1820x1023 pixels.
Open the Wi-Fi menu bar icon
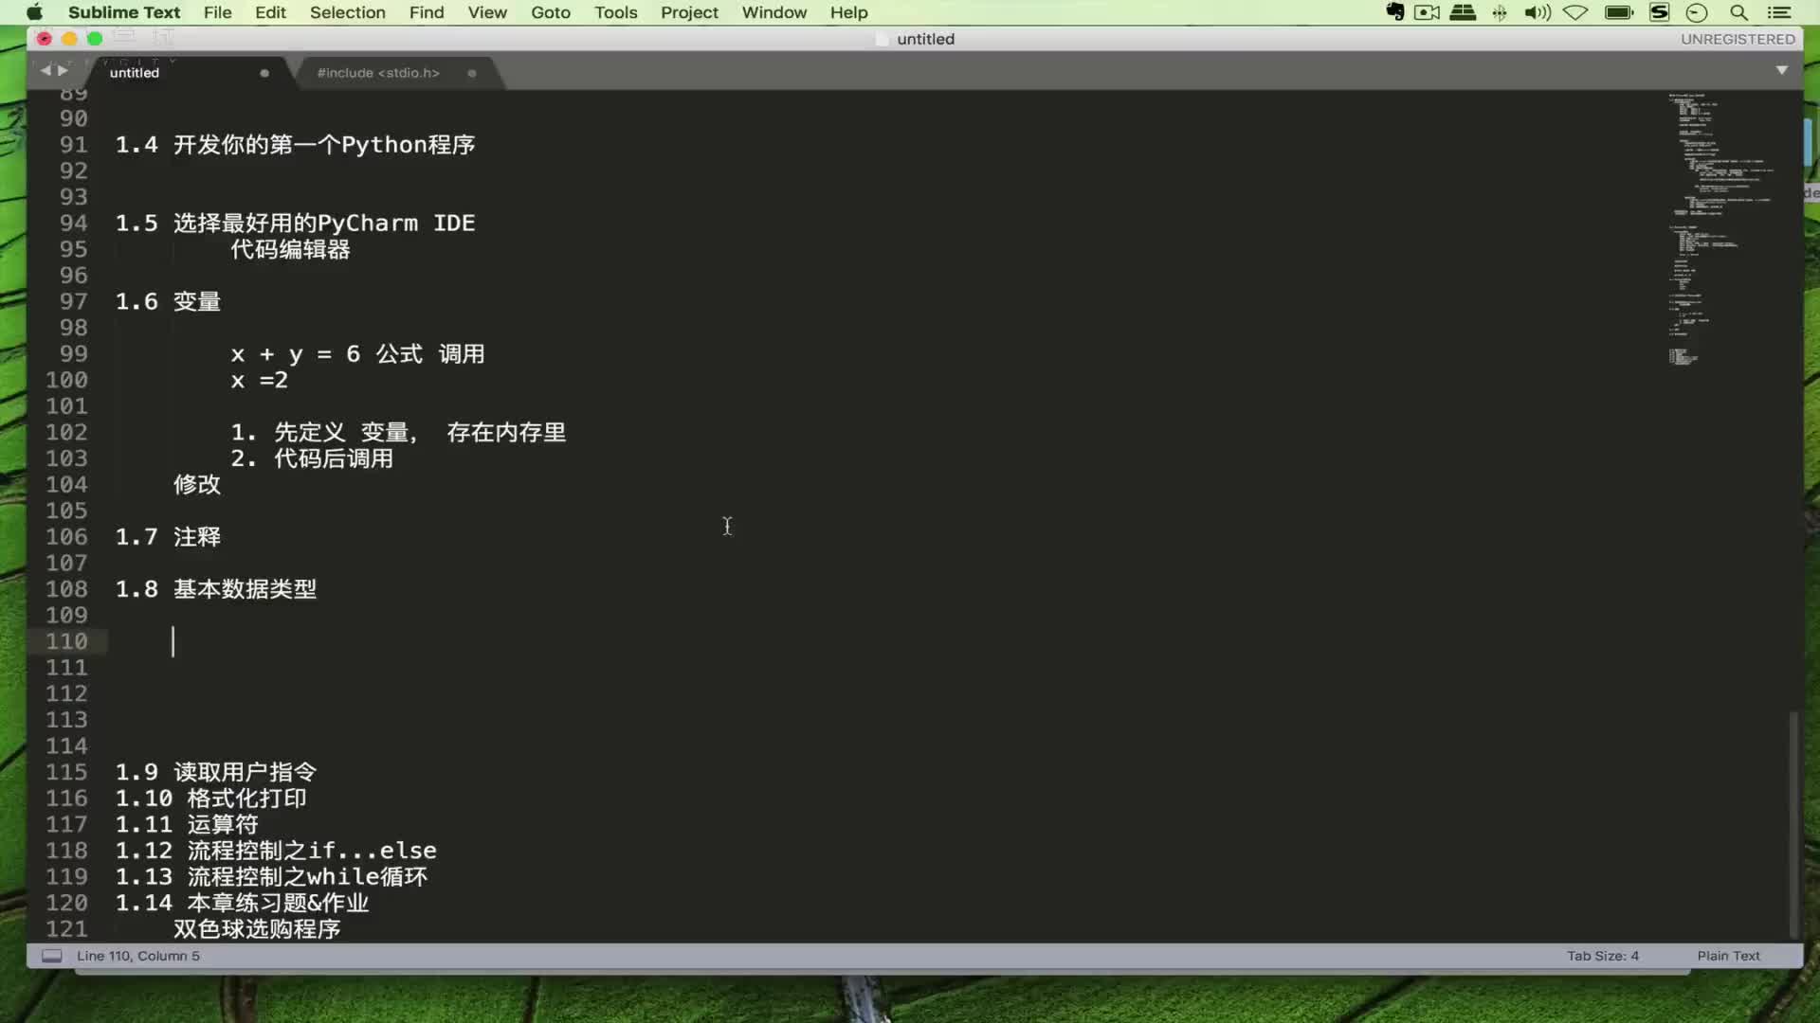1575,12
